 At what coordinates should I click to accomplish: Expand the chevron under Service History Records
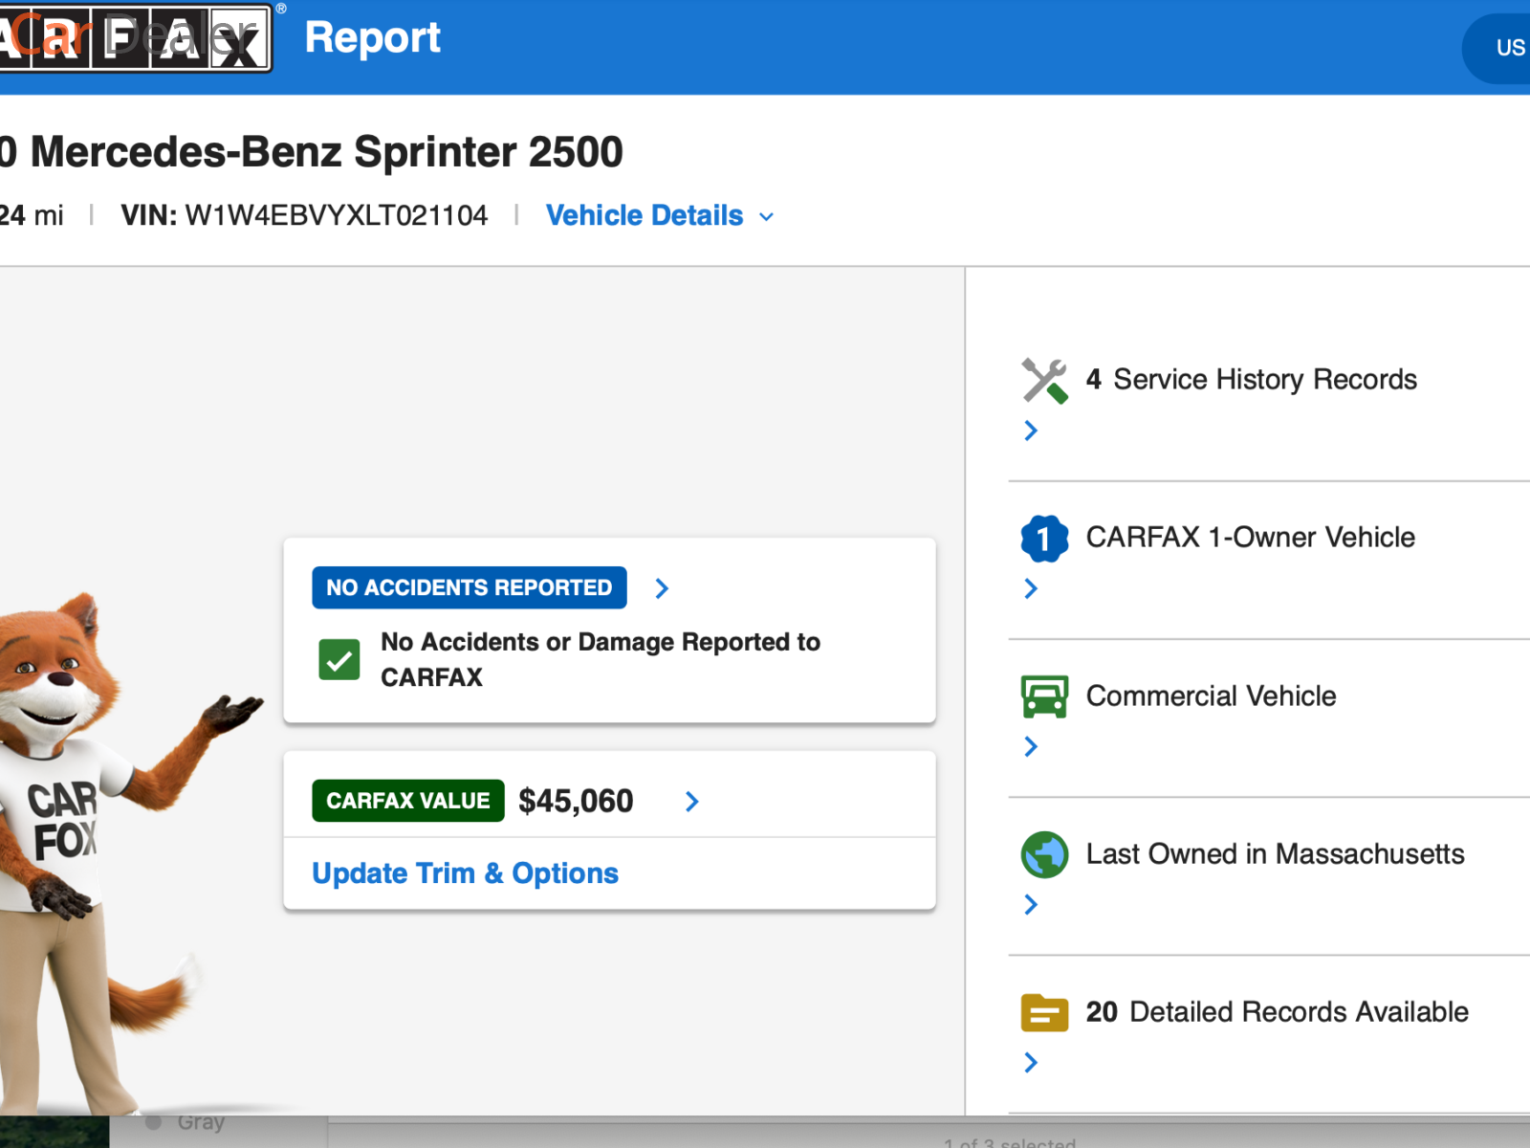[1031, 430]
